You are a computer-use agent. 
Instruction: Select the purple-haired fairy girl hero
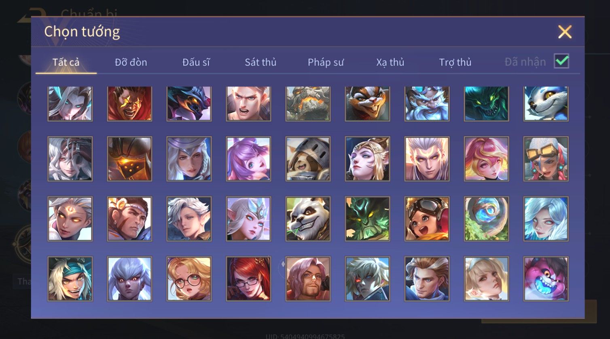point(248,159)
